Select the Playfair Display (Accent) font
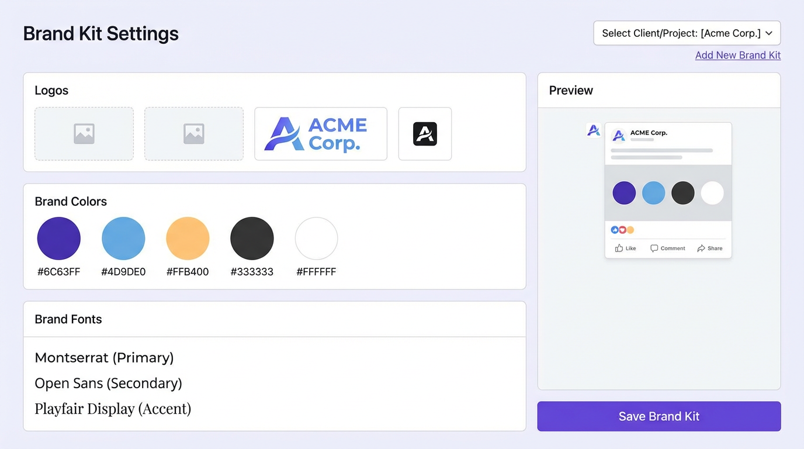The image size is (804, 449). [113, 409]
